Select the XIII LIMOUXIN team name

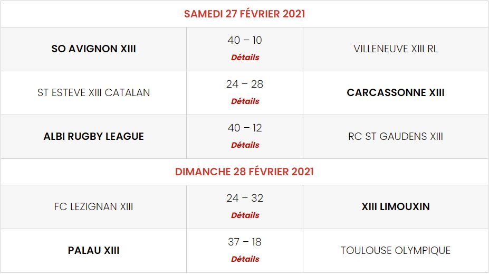pos(396,207)
